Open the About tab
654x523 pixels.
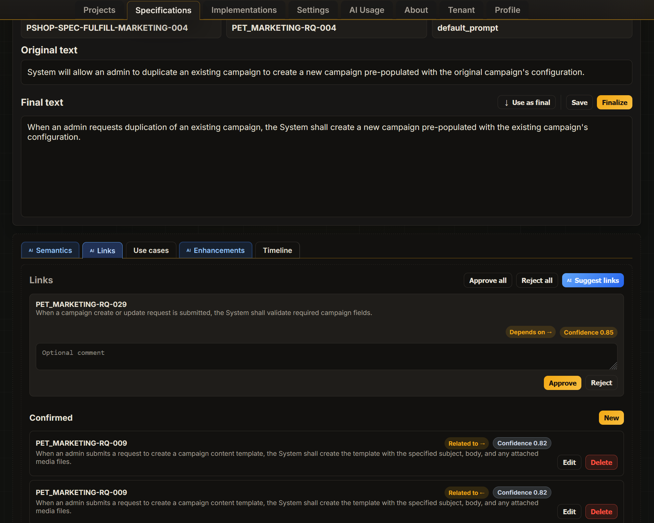(x=416, y=10)
